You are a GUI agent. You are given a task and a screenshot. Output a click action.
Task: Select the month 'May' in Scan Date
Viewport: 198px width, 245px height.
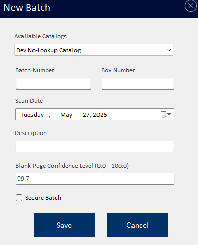coord(66,115)
